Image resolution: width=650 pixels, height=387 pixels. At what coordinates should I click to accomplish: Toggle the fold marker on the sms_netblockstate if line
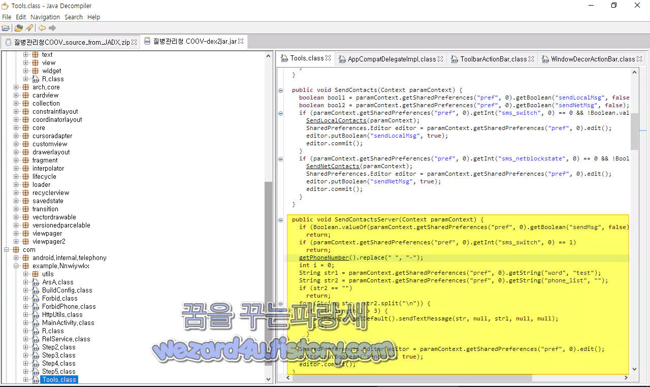point(280,159)
